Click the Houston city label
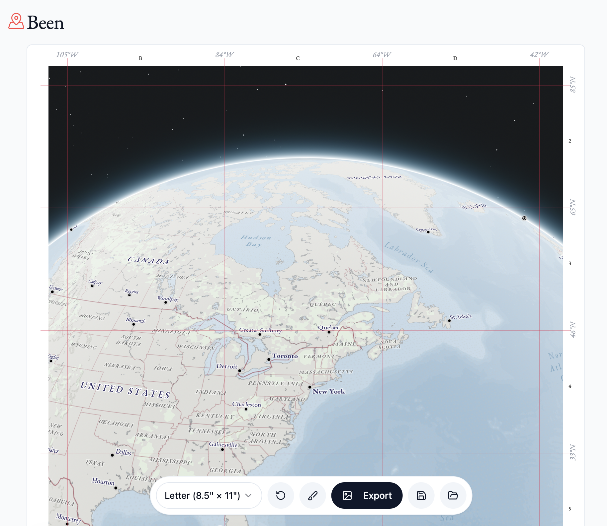This screenshot has height=526, width=607. pos(103,481)
